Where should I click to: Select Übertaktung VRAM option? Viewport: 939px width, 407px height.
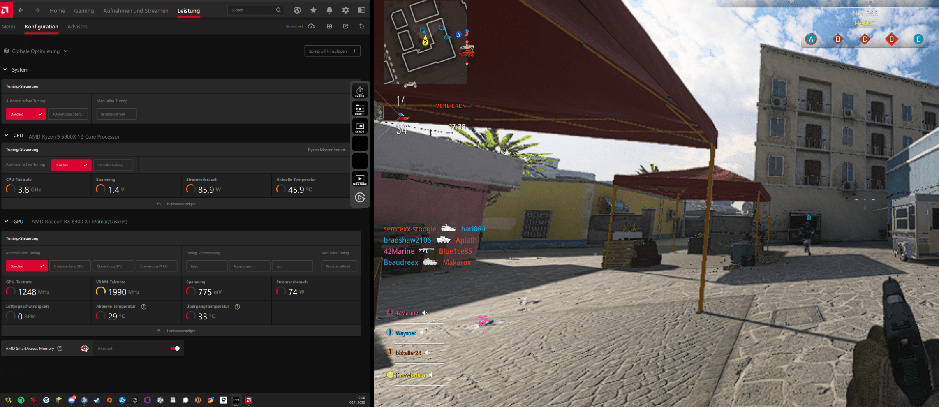coord(156,266)
